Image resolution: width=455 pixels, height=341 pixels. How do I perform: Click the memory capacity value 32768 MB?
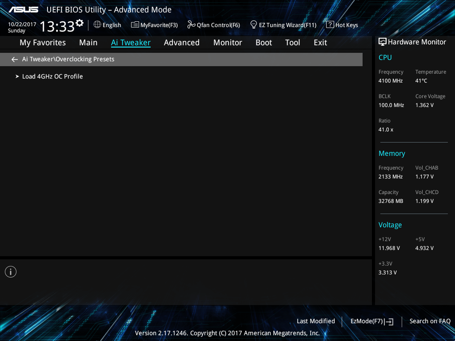click(x=391, y=201)
